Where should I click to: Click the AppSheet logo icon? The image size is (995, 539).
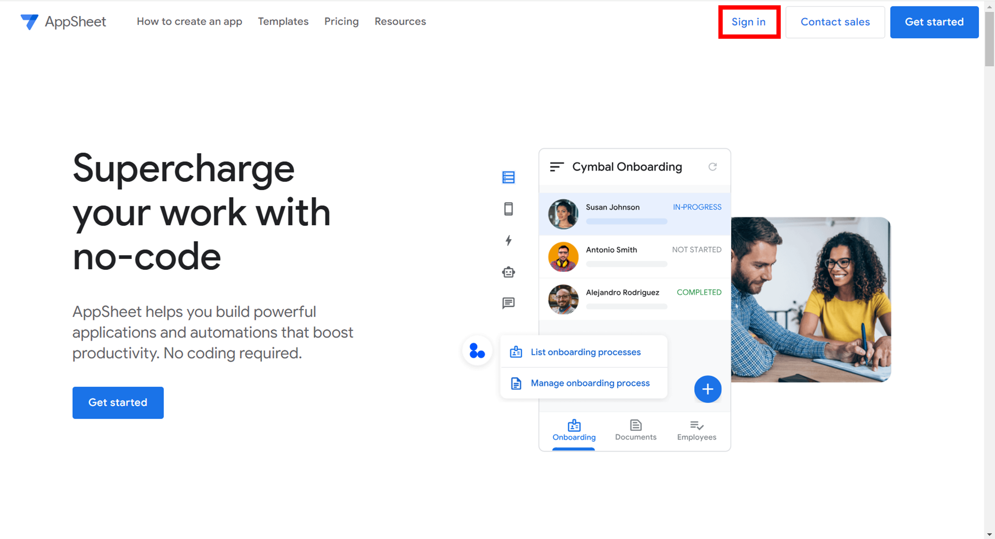click(30, 22)
